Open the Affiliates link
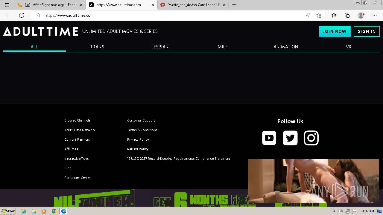The width and height of the screenshot is (383, 215). [71, 149]
